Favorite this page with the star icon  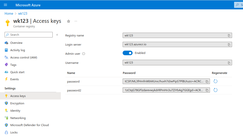[68, 21]
